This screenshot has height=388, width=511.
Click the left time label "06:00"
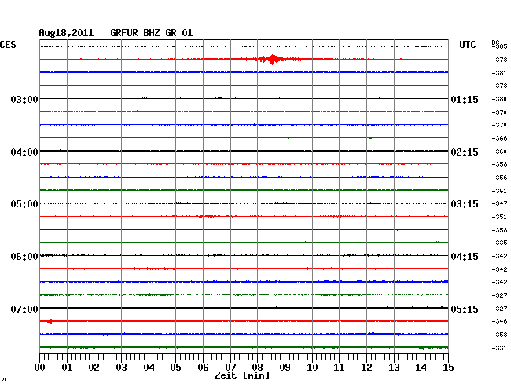pyautogui.click(x=24, y=257)
